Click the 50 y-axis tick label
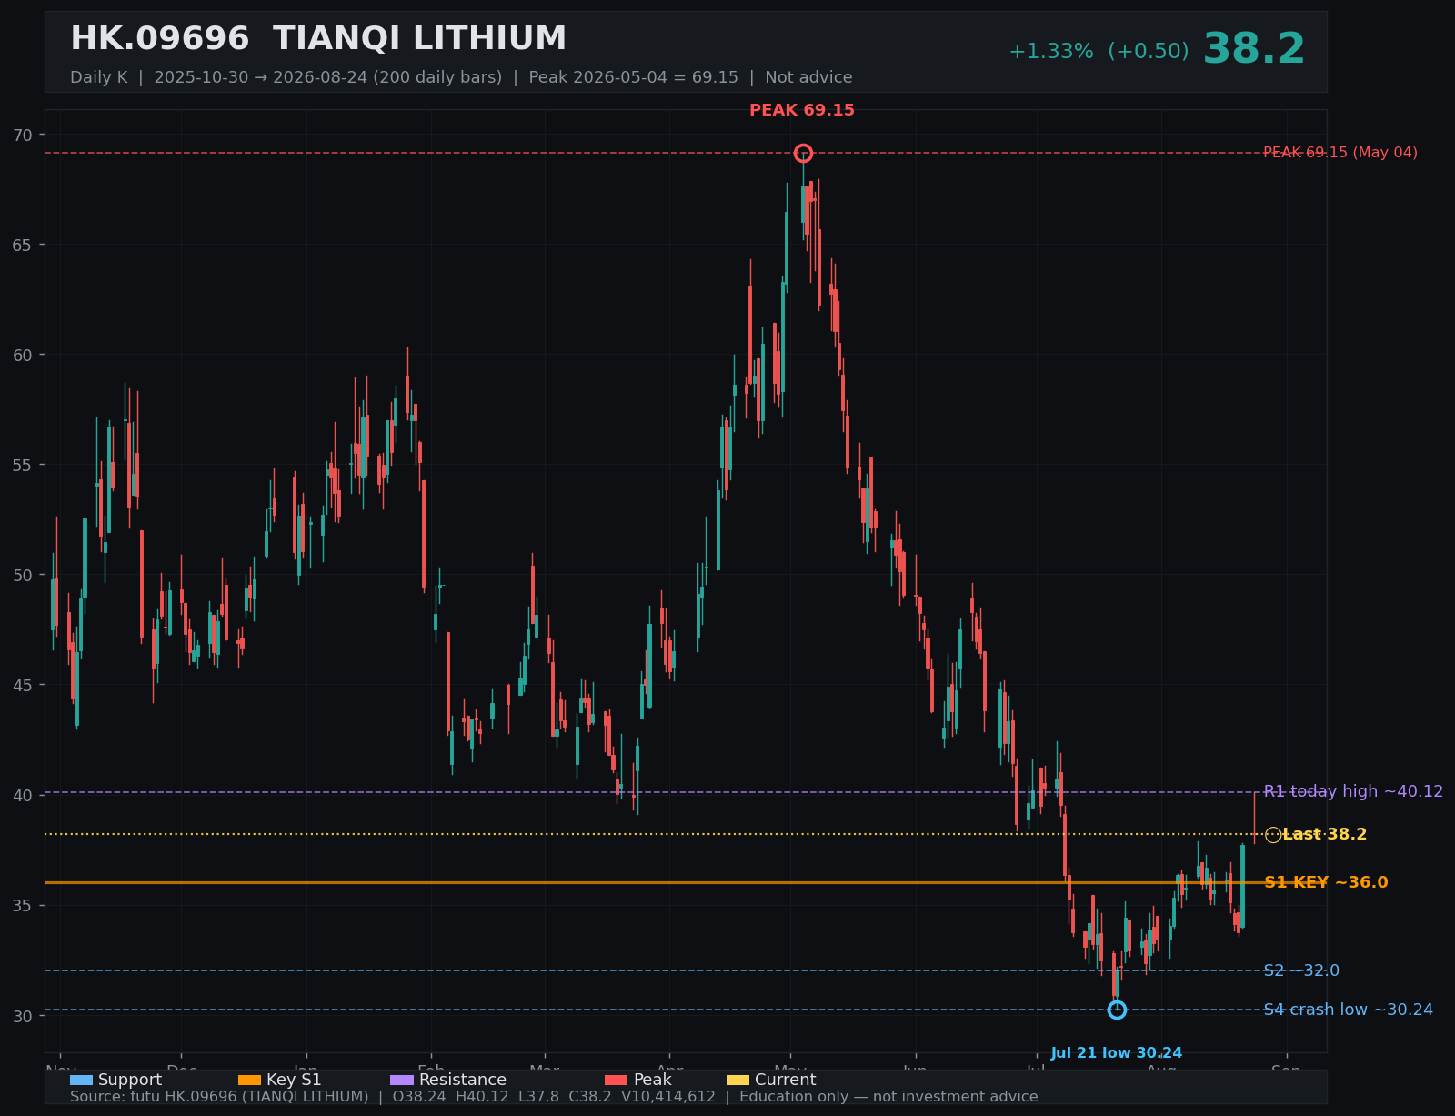The image size is (1455, 1116). pyautogui.click(x=23, y=575)
